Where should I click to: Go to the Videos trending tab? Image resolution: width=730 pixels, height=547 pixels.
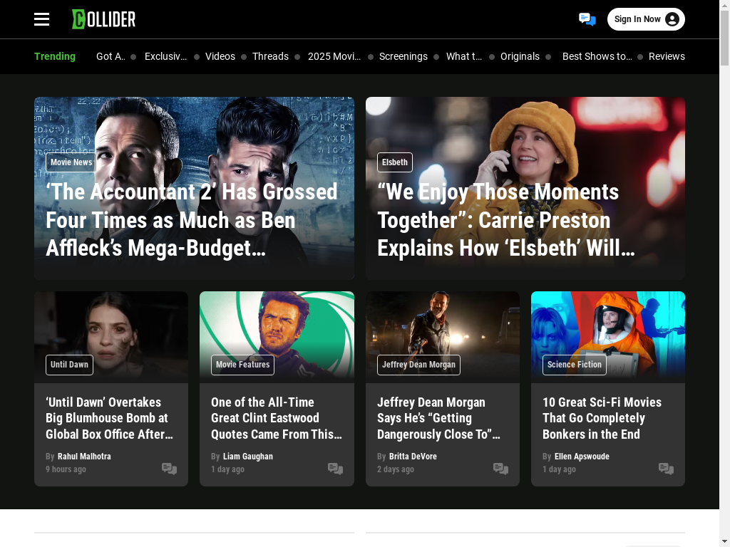[x=220, y=56]
